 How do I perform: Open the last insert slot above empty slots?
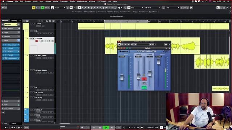[11, 58]
